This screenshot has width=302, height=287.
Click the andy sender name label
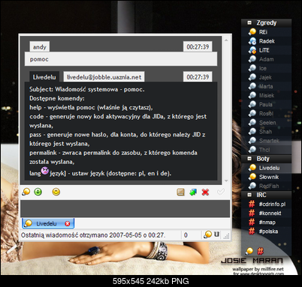pyautogui.click(x=40, y=46)
